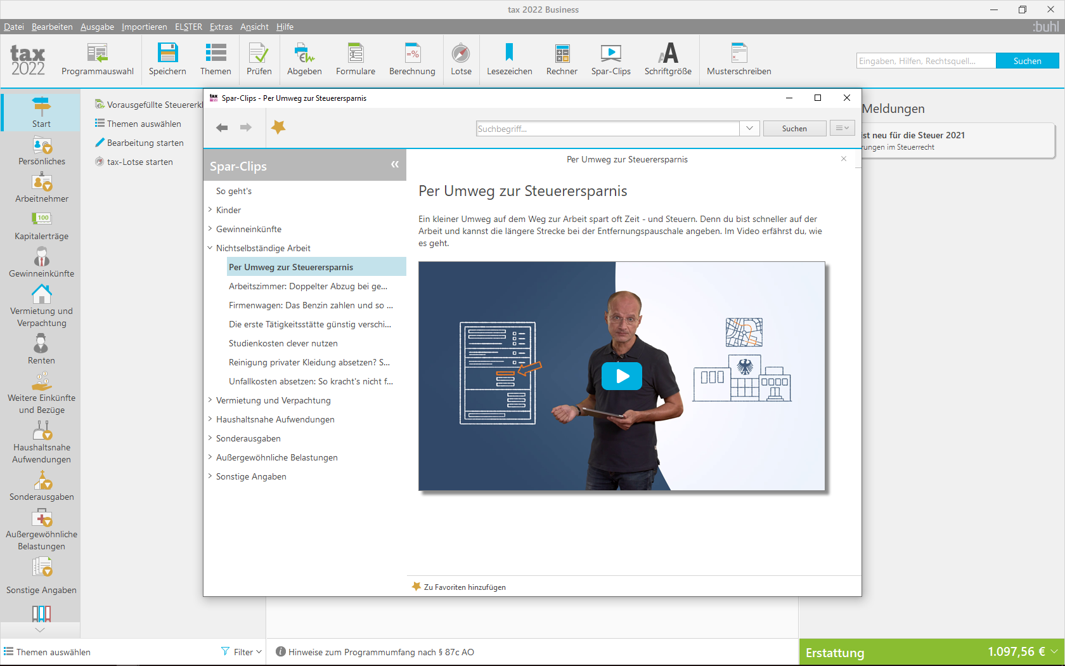Open the Berechnung view
The image size is (1065, 666).
coord(412,59)
